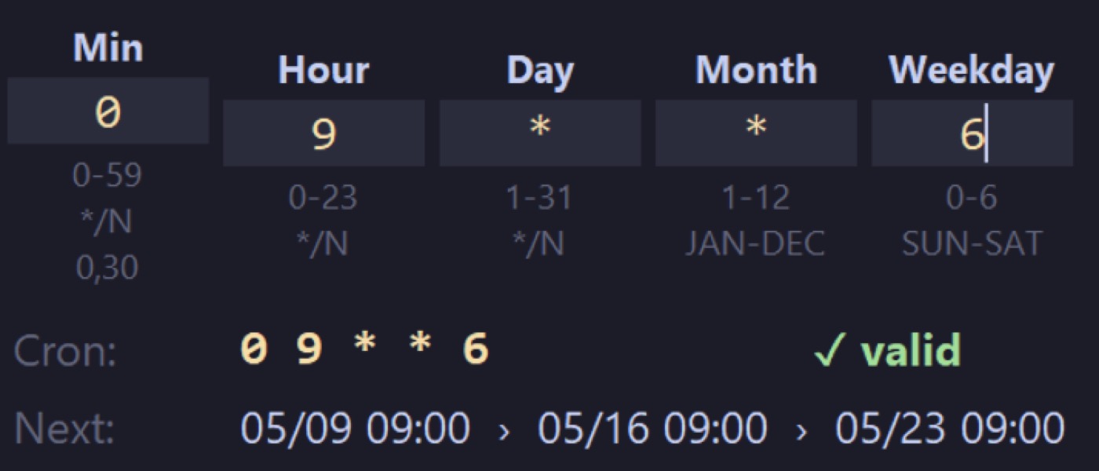The height and width of the screenshot is (471, 1099).
Task: Click the Month field with asterisk
Action: click(756, 133)
